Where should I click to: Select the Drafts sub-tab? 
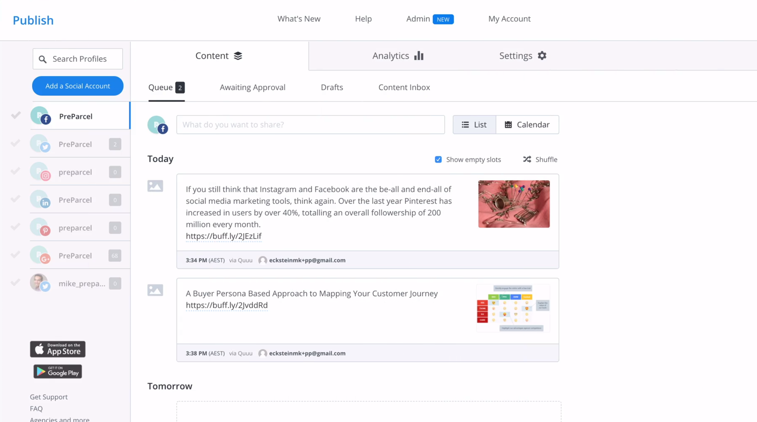(x=332, y=87)
